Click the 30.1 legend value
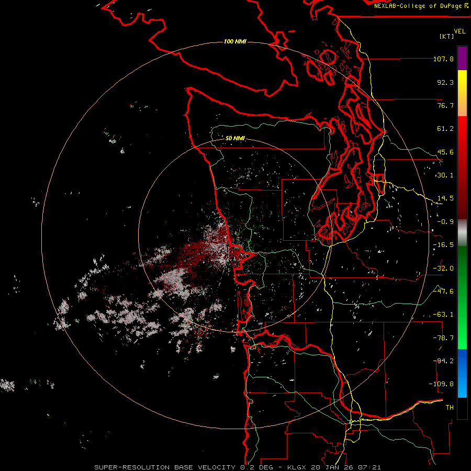Image resolution: width=471 pixels, height=471 pixels. 445,175
